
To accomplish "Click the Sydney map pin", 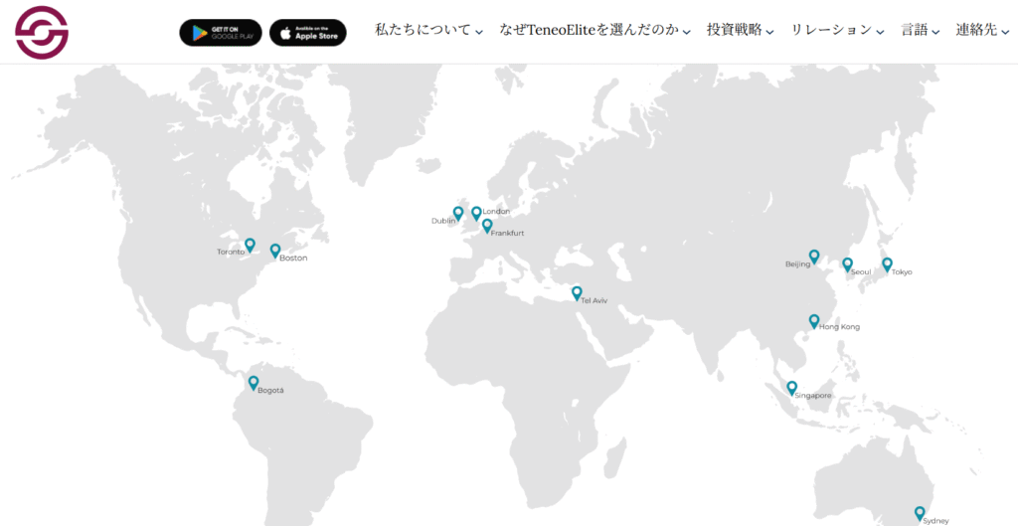I will (x=920, y=514).
